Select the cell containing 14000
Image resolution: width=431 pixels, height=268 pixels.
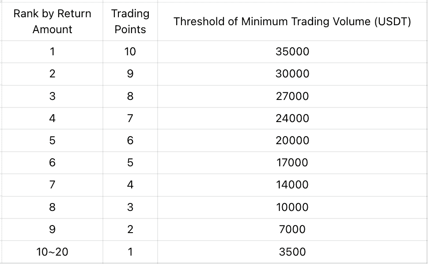pyautogui.click(x=292, y=185)
